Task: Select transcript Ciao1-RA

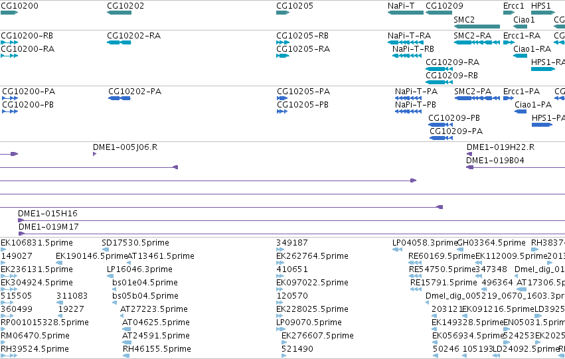Action: 532,49
